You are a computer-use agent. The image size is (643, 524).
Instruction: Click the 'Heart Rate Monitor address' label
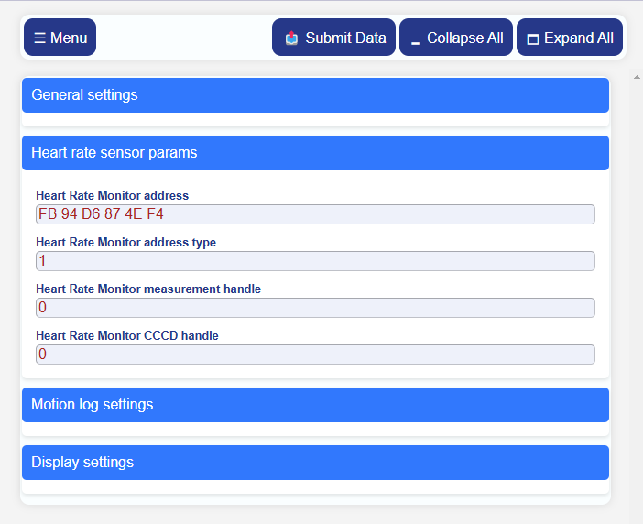[113, 195]
